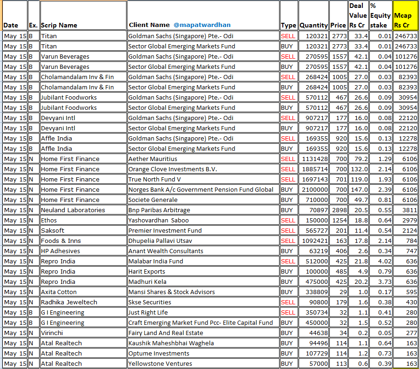Select Optume Investments client cell

pyautogui.click(x=203, y=354)
